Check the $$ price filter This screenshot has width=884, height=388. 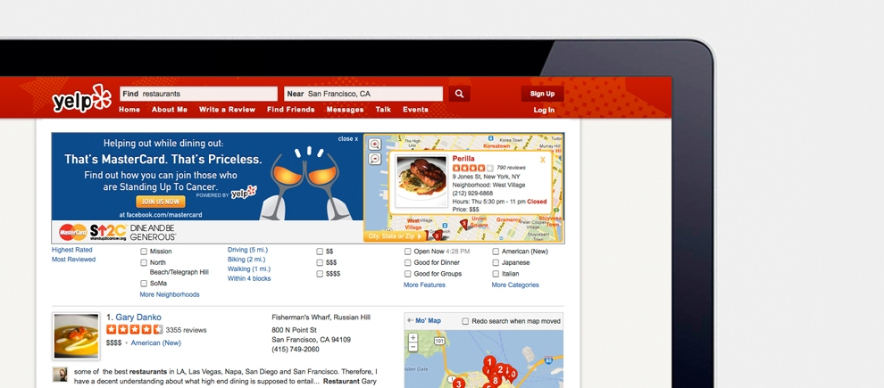click(x=320, y=252)
